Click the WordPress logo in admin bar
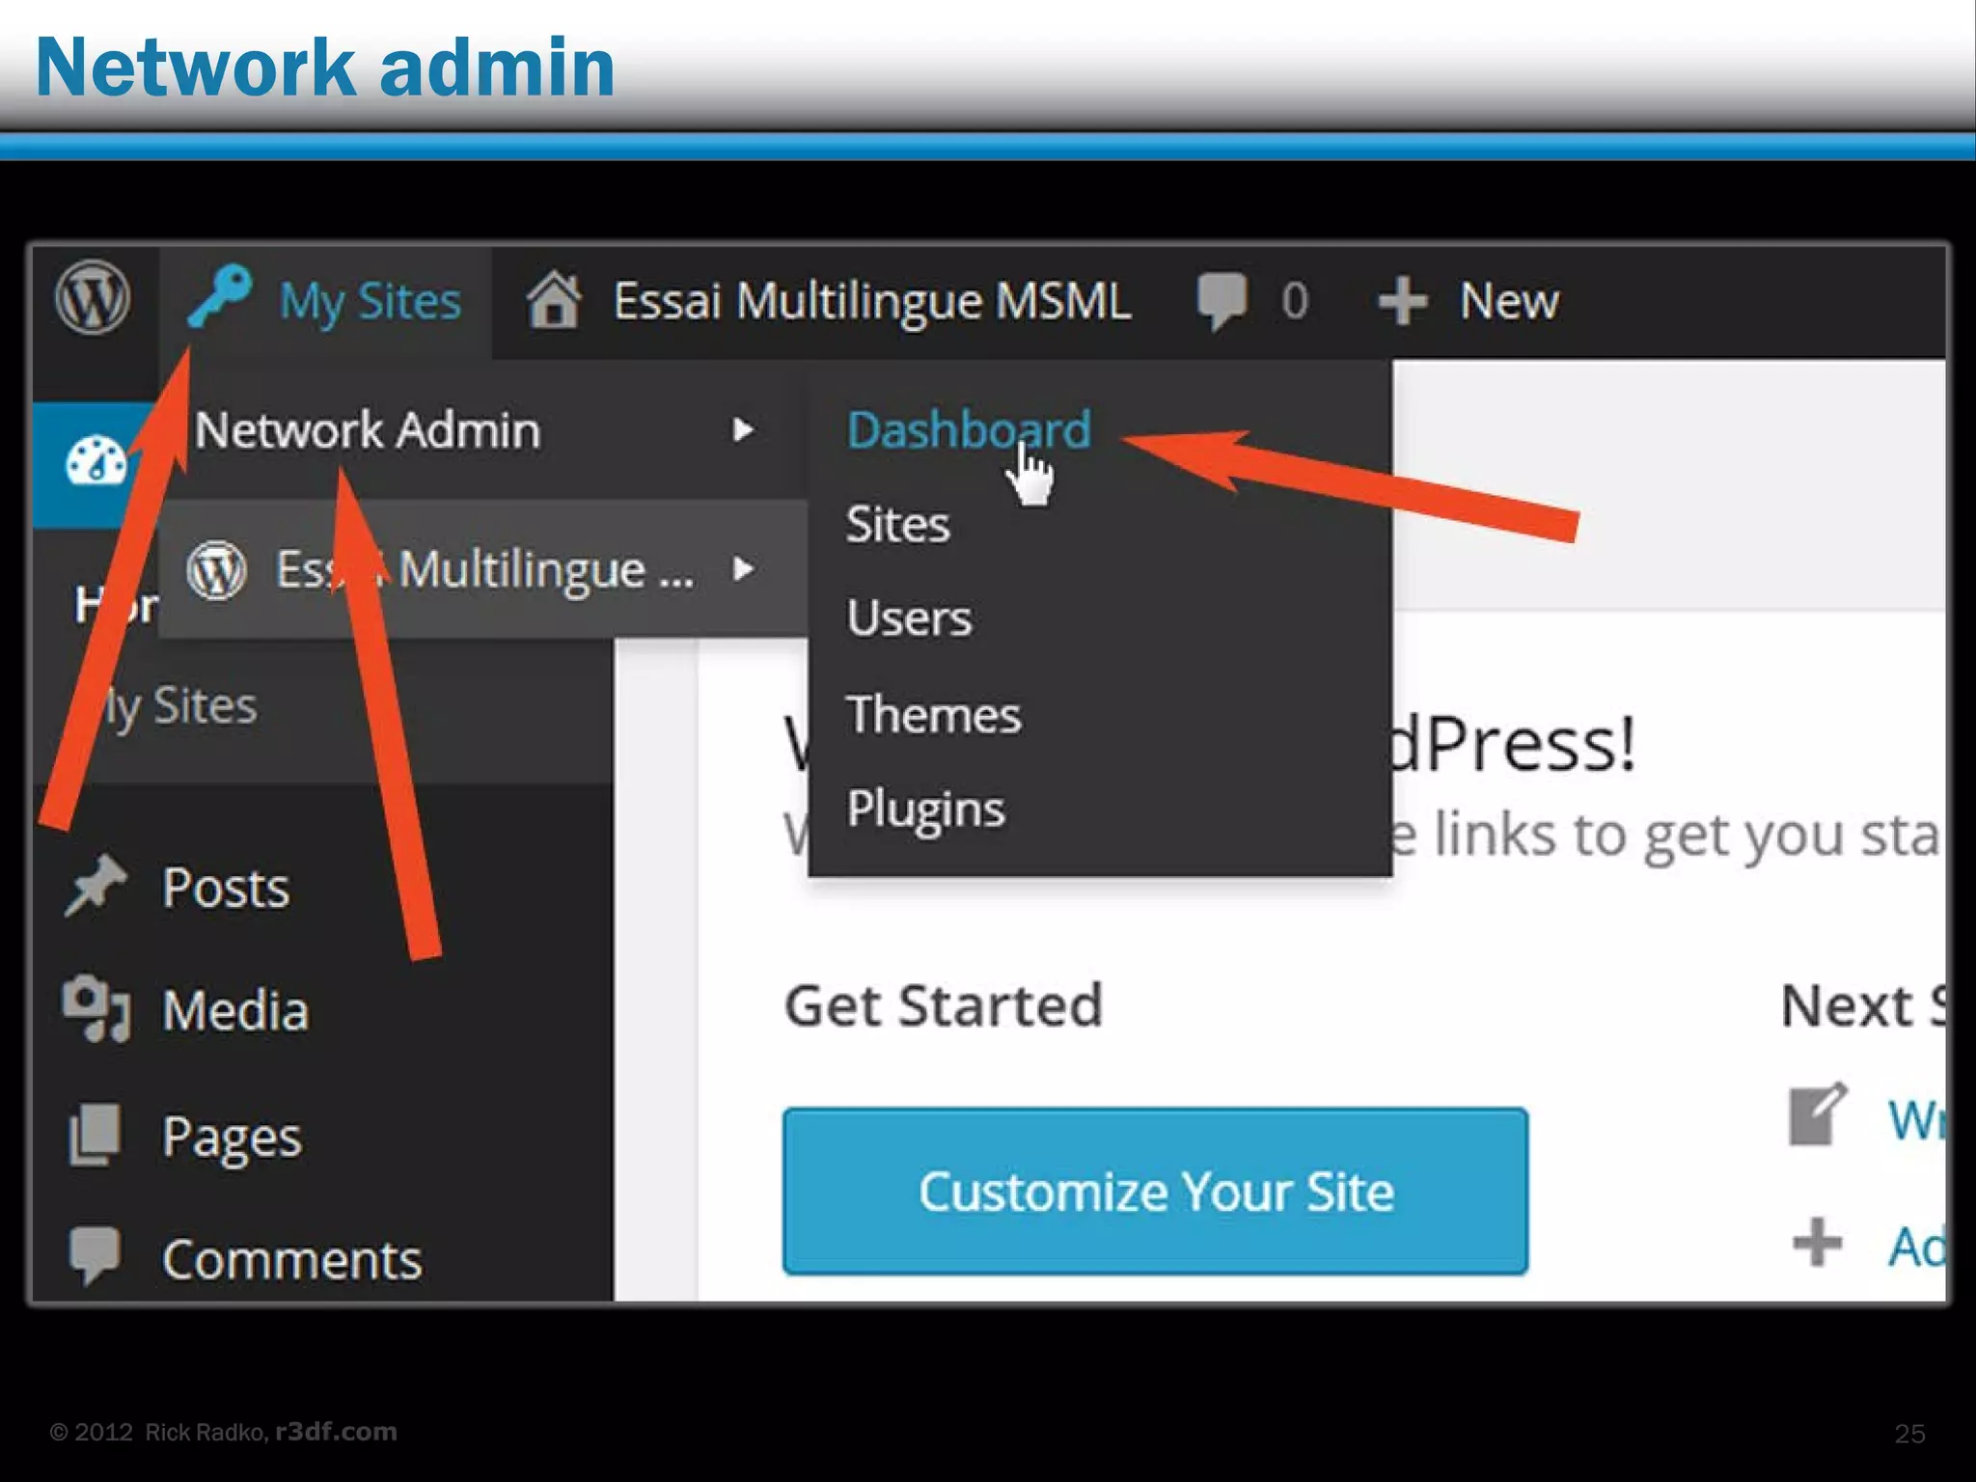1976x1482 pixels. coord(93,297)
